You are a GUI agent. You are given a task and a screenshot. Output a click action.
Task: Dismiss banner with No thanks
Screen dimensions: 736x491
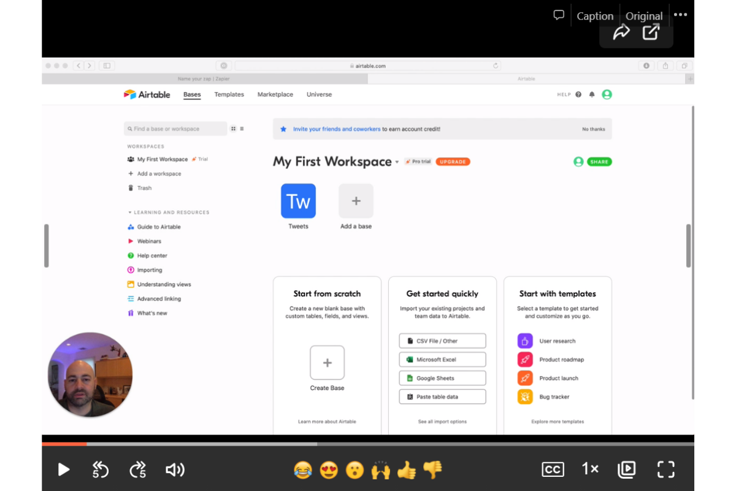tap(594, 129)
